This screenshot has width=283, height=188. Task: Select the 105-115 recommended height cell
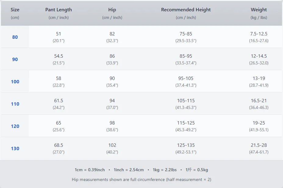(186, 101)
